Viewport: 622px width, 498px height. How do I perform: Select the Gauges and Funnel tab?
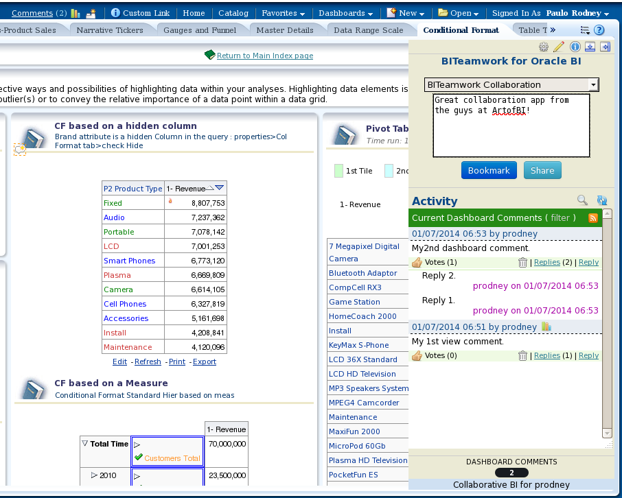(201, 29)
